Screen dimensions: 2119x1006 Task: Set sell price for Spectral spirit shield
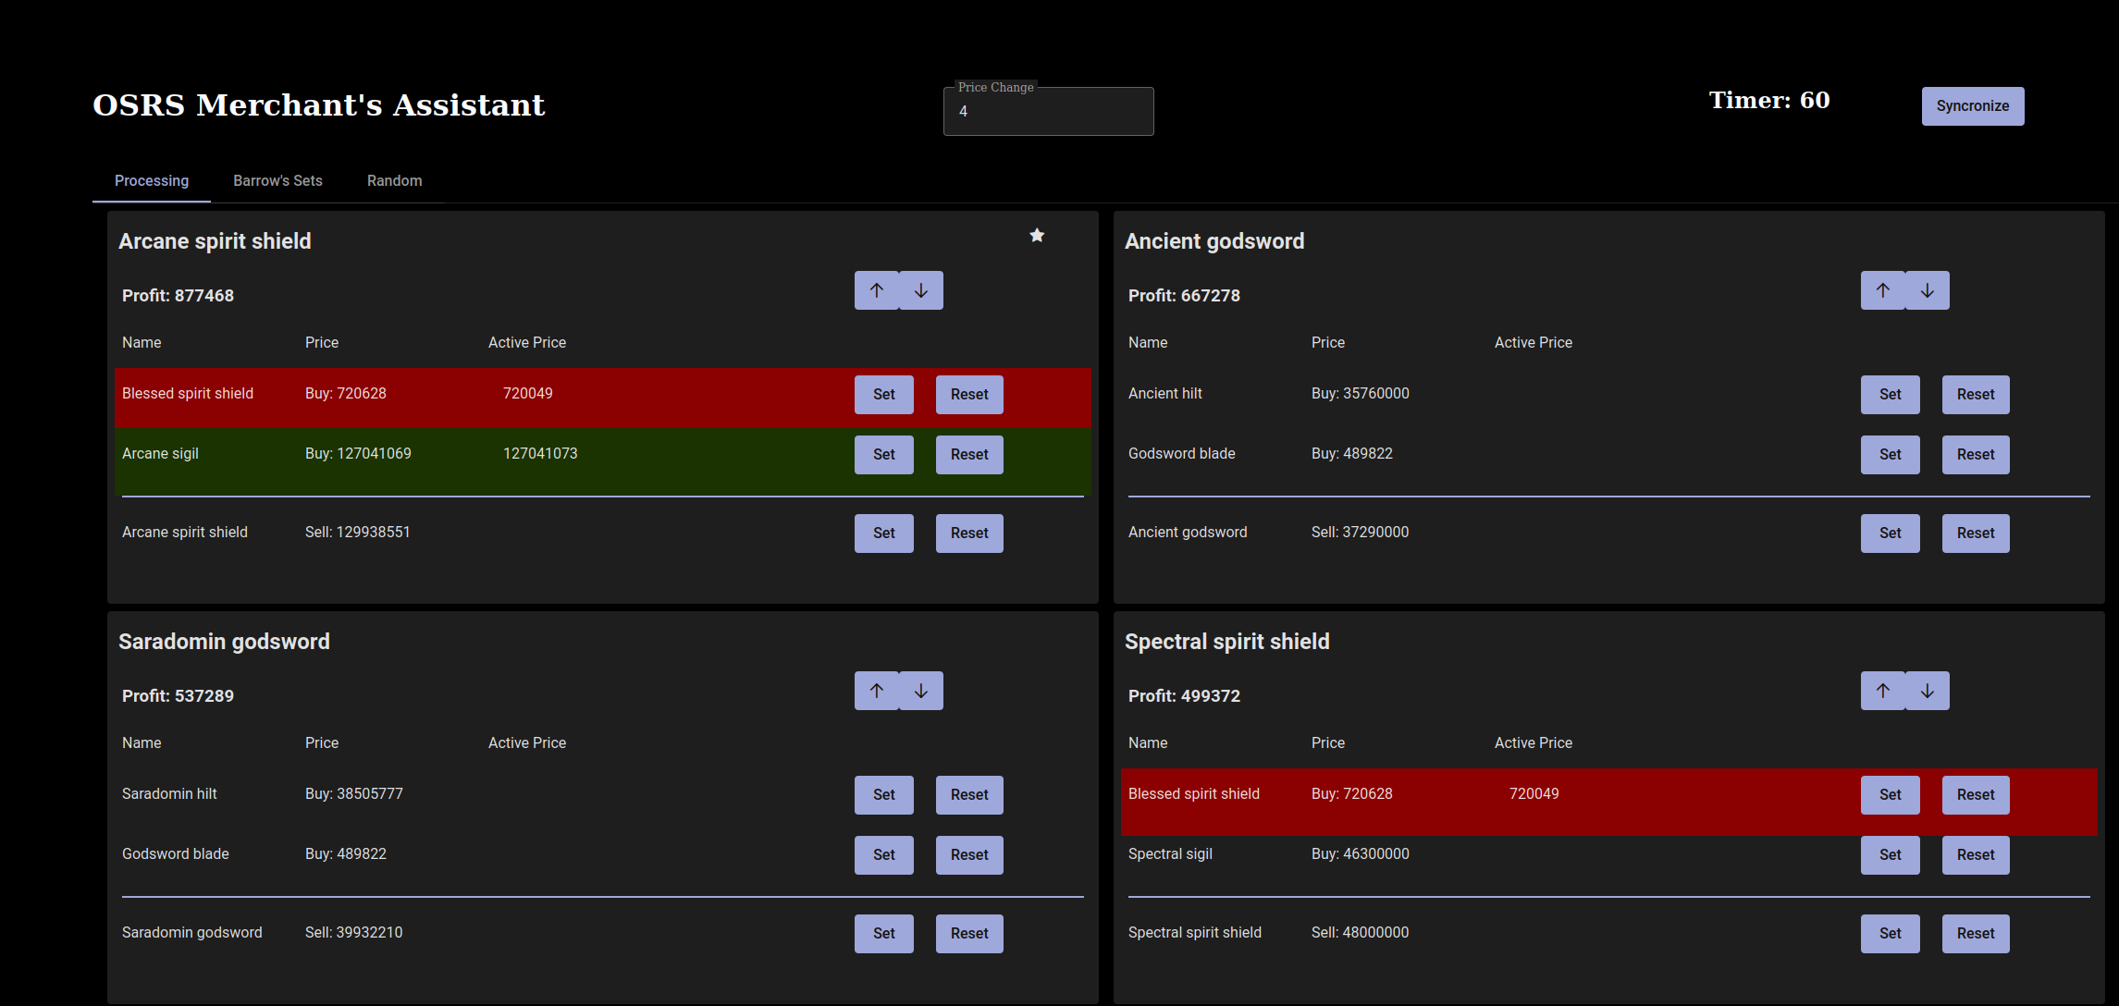click(1891, 934)
